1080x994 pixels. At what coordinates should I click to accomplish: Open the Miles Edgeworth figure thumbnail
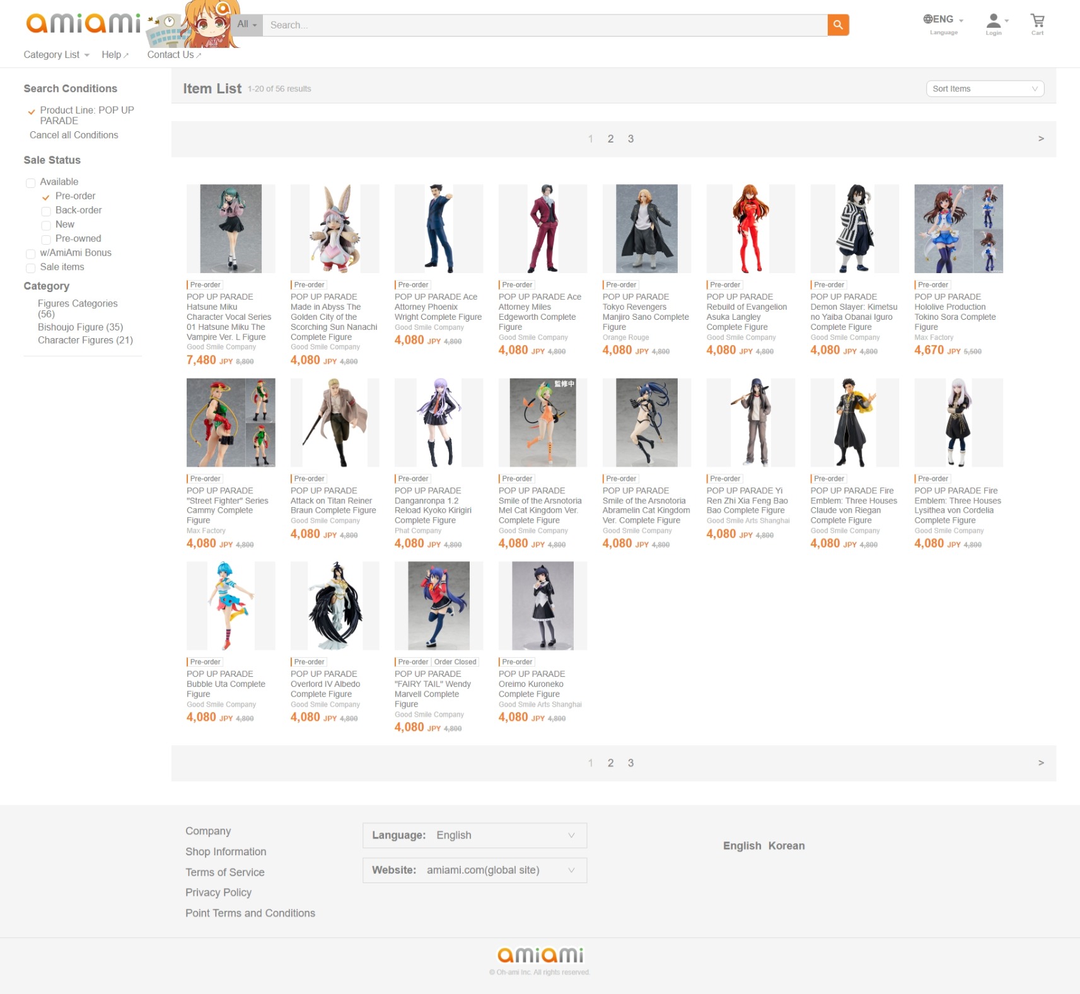[x=543, y=228]
